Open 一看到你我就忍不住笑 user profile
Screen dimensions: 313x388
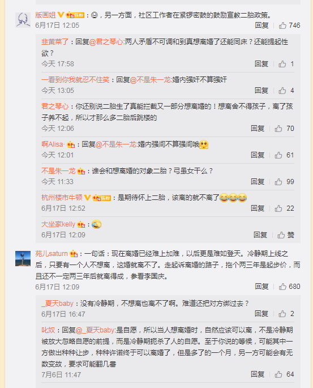coord(75,80)
